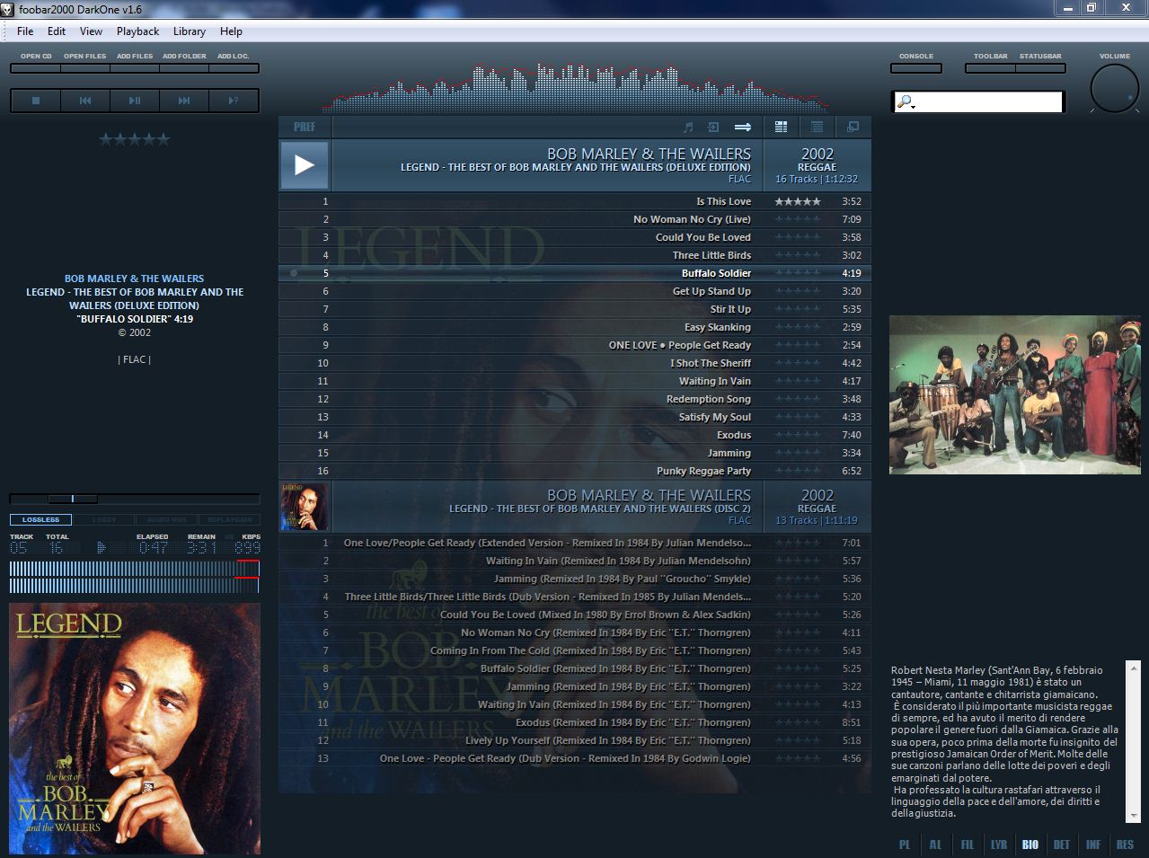Click the large play icon beside Deluxe Edition
This screenshot has width=1149, height=858.
coord(305,165)
